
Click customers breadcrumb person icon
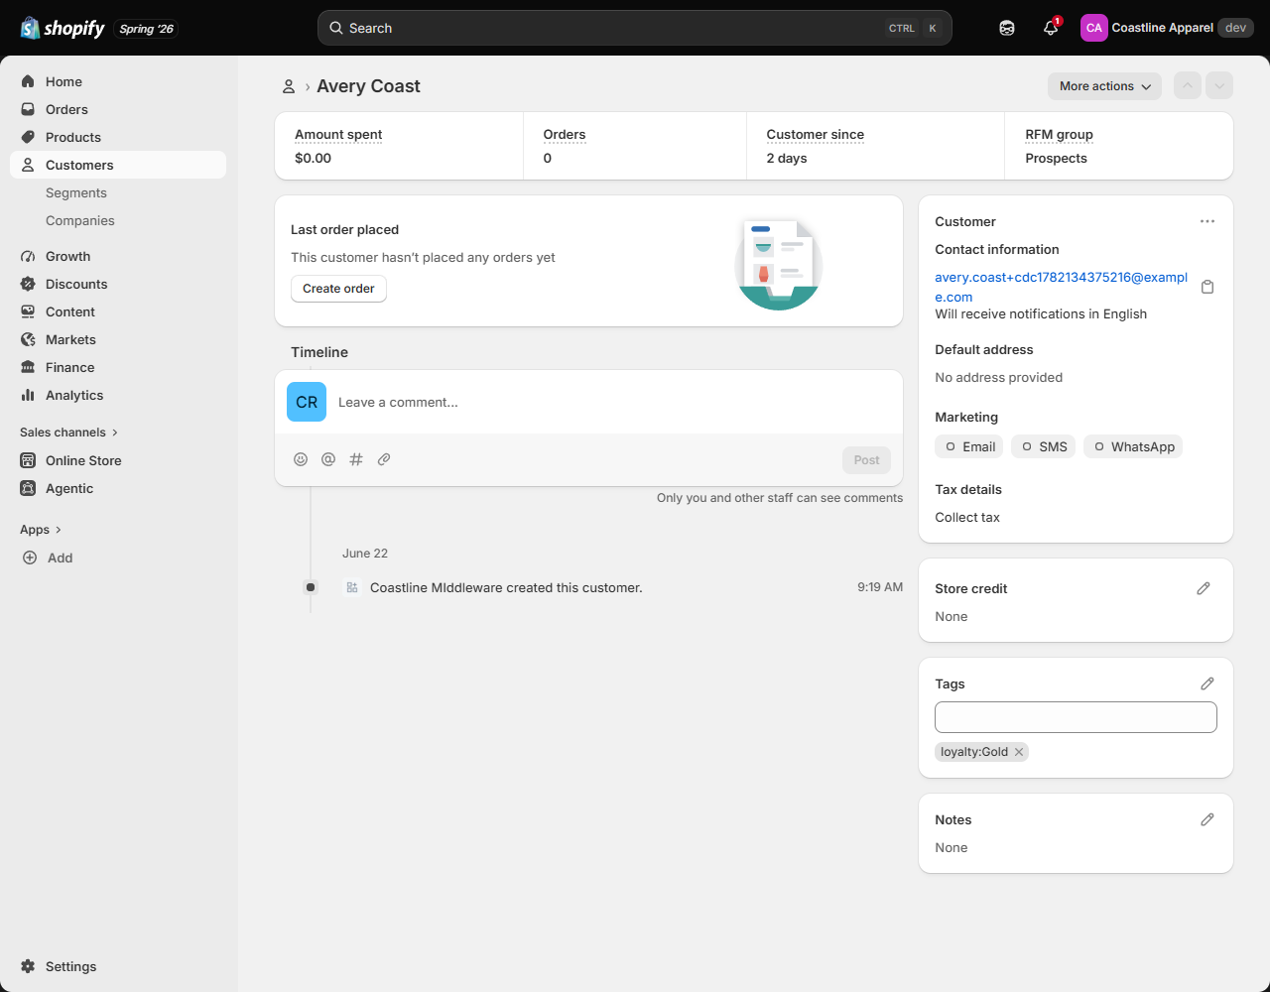click(x=289, y=86)
